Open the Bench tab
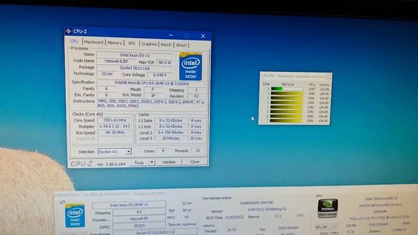The width and height of the screenshot is (418, 235). click(166, 44)
